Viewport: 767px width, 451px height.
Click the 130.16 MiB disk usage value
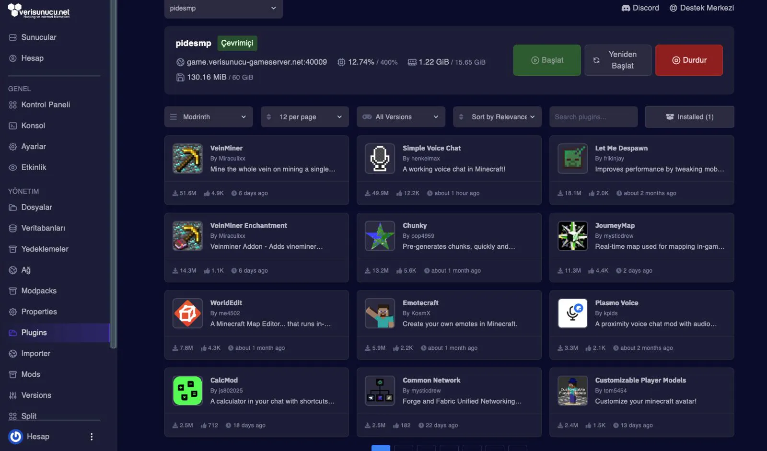[207, 77]
